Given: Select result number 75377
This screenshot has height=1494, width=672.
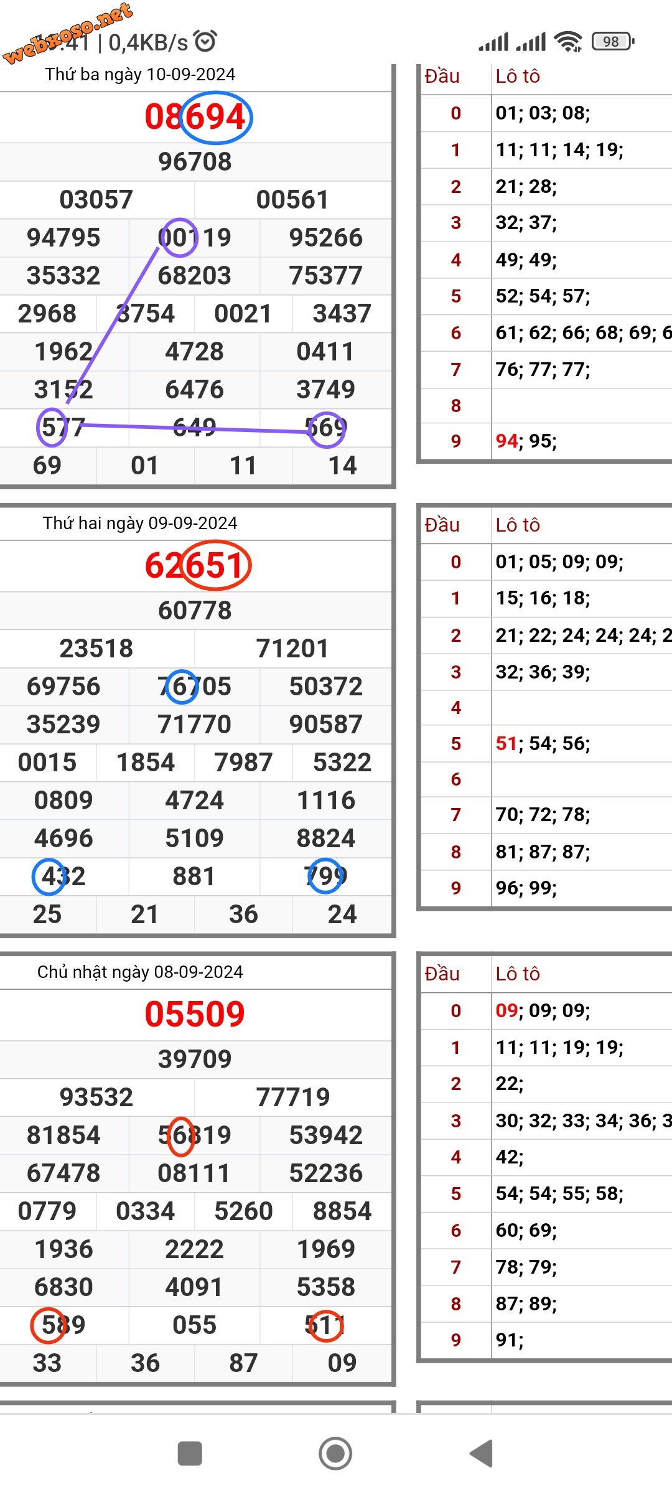Looking at the screenshot, I should [x=326, y=276].
